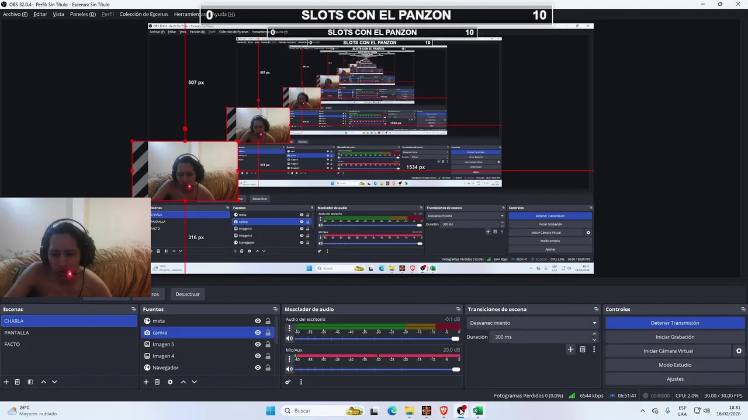Show hidden system tray icons
The image size is (748, 420).
(x=643, y=411)
